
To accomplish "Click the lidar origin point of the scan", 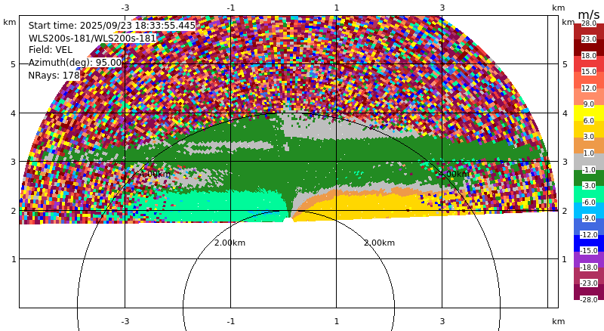I will [x=288, y=220].
